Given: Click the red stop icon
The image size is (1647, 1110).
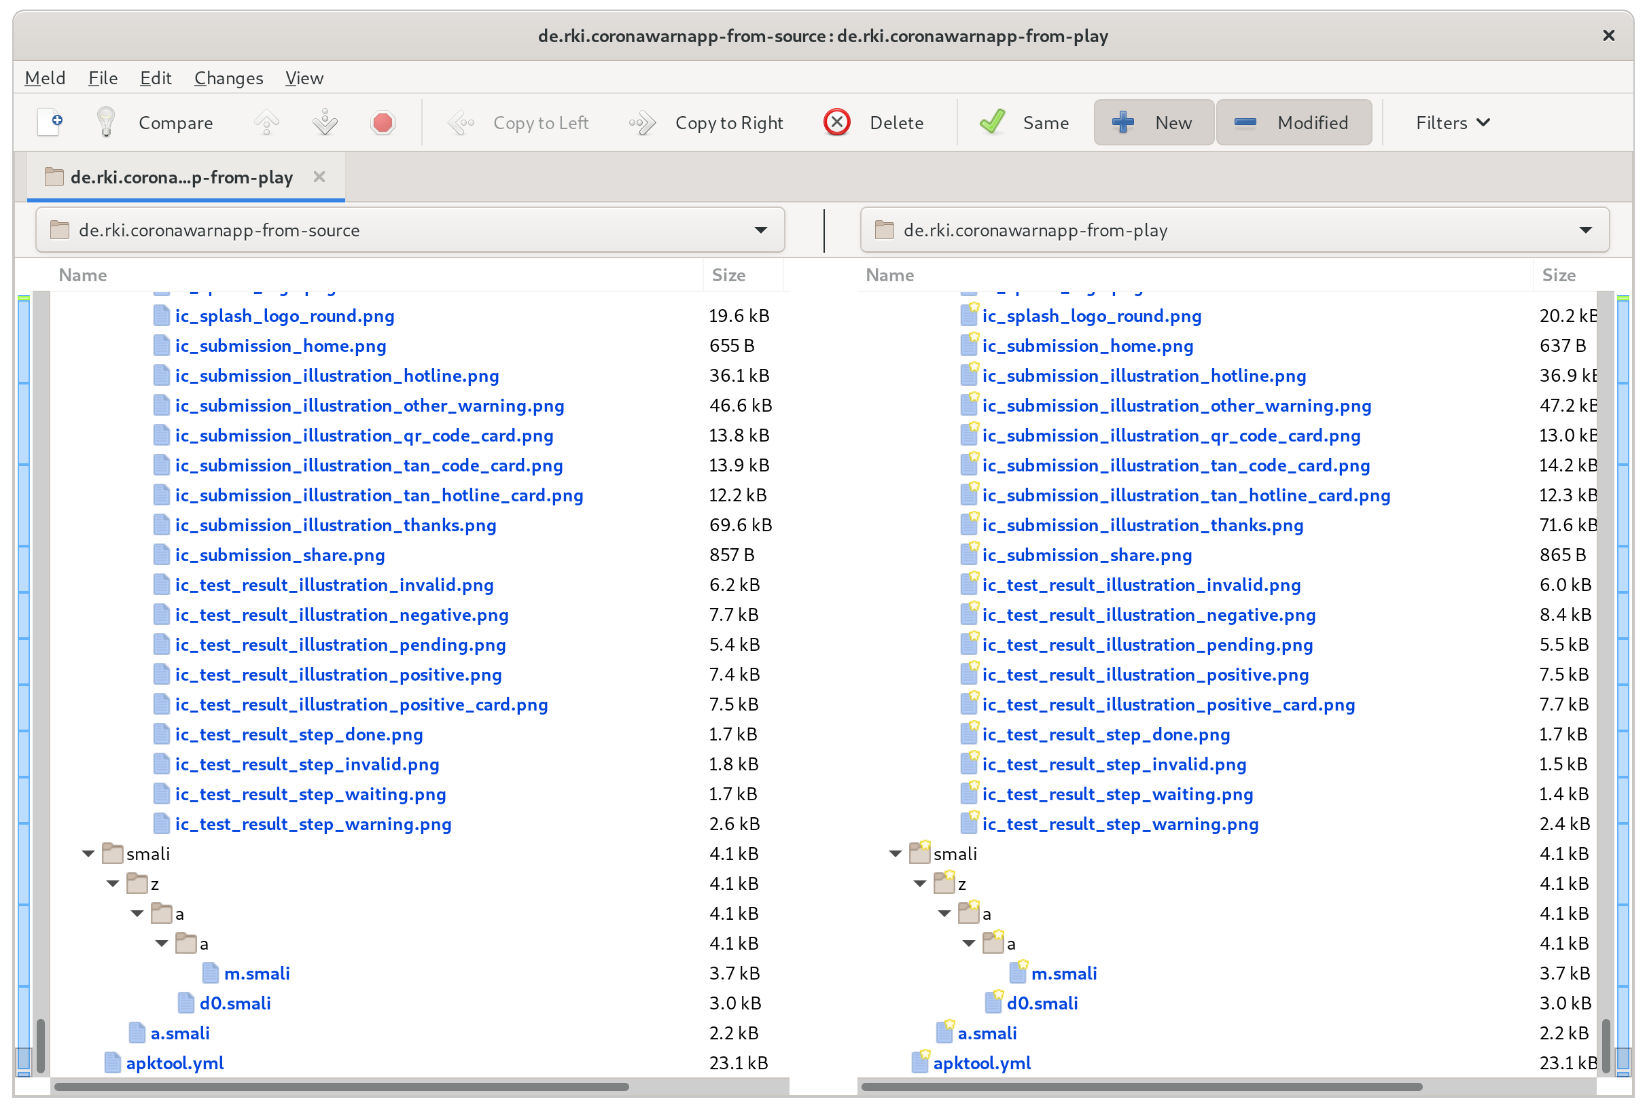Looking at the screenshot, I should (x=383, y=122).
